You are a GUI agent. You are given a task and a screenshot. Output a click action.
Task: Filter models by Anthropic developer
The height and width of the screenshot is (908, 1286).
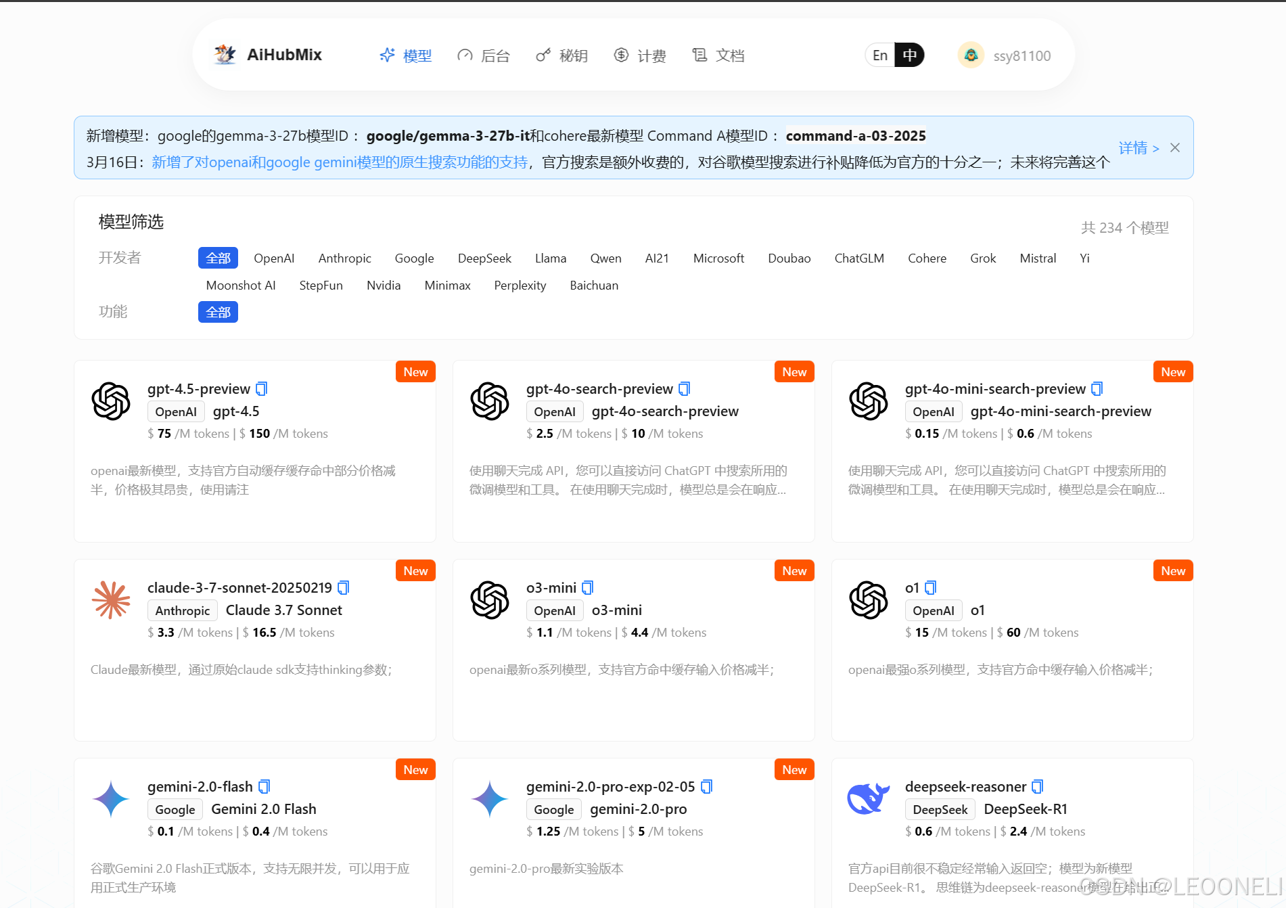345,258
